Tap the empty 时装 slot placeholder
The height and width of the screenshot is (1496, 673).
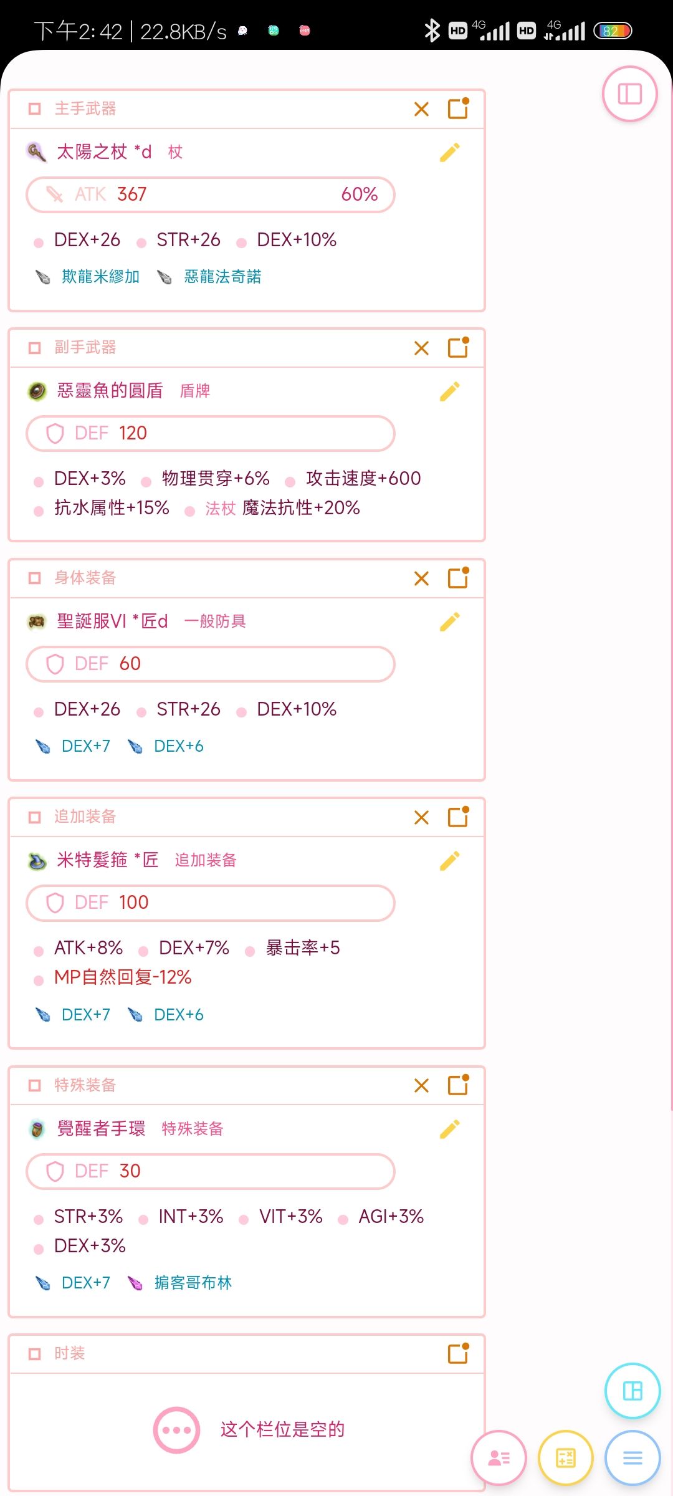[x=249, y=1429]
